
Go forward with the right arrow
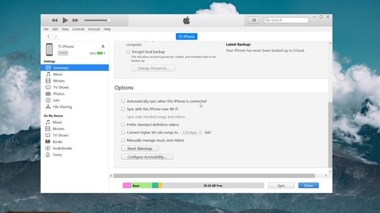(56, 36)
